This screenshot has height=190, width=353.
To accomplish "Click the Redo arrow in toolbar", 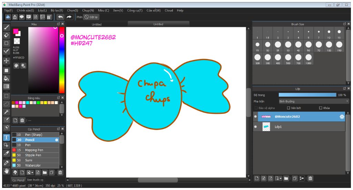I will 69,17.
